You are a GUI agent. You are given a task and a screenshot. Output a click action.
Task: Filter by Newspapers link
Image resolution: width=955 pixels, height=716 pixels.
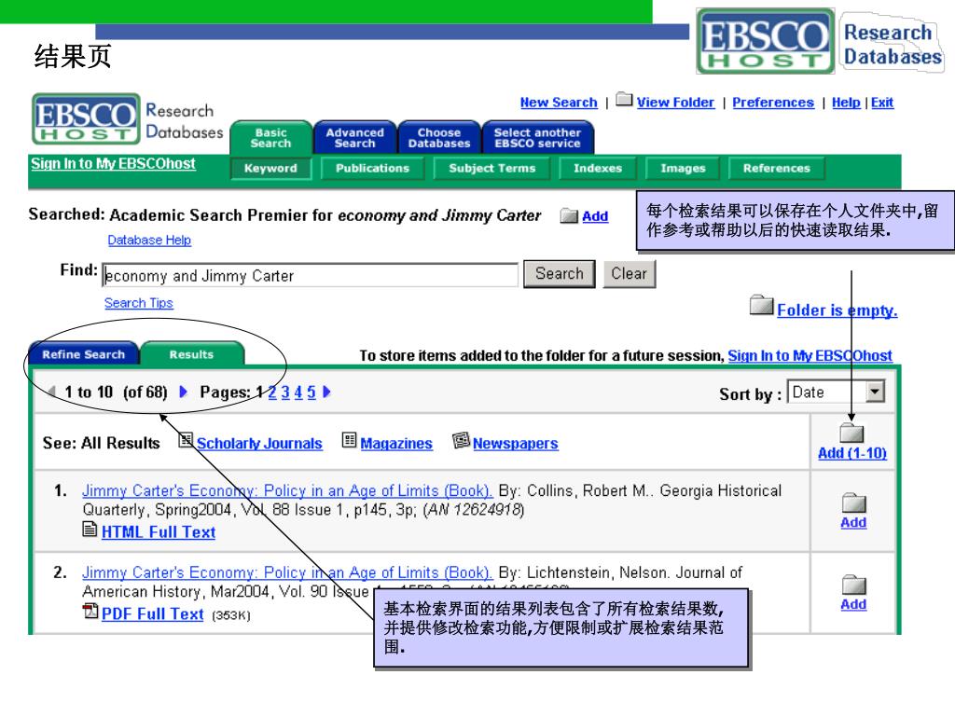tap(515, 443)
